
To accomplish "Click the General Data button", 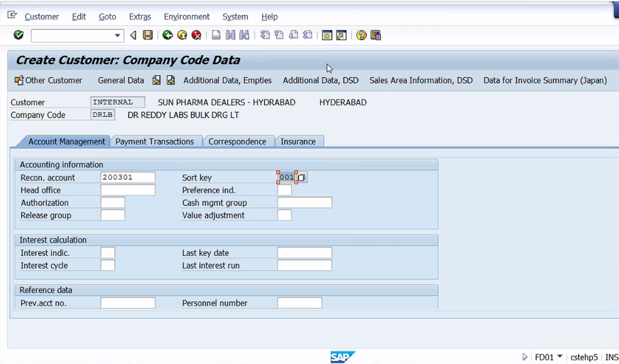I will pyautogui.click(x=121, y=80).
